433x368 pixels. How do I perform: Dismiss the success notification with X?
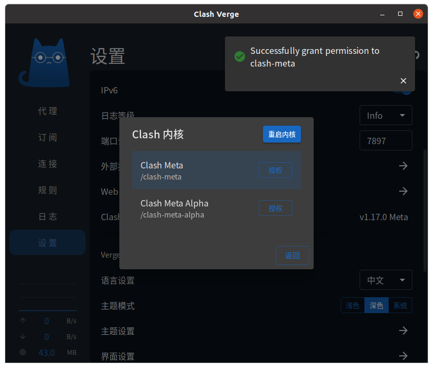click(x=403, y=81)
